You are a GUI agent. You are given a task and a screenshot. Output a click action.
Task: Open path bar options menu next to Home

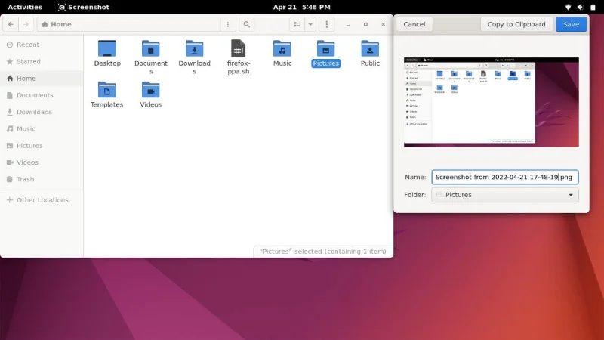(x=228, y=24)
